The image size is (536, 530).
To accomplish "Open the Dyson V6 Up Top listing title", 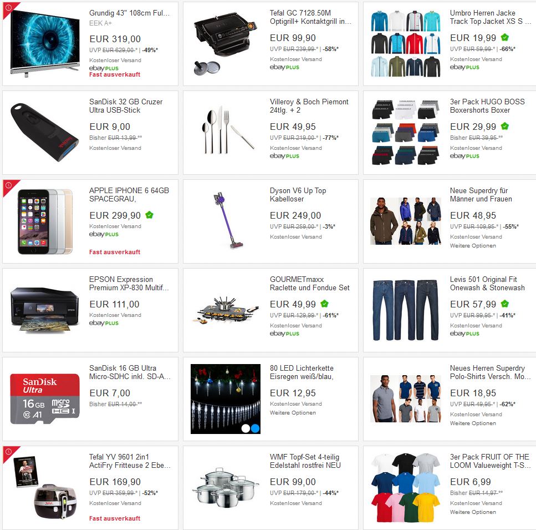I will coord(298,195).
